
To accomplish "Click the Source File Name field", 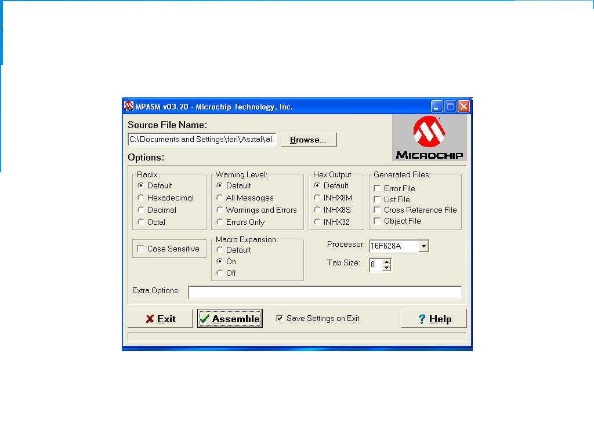I will pos(202,139).
